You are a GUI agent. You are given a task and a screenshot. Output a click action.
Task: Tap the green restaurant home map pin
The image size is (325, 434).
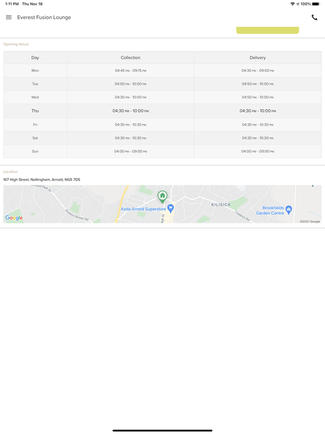pyautogui.click(x=162, y=196)
